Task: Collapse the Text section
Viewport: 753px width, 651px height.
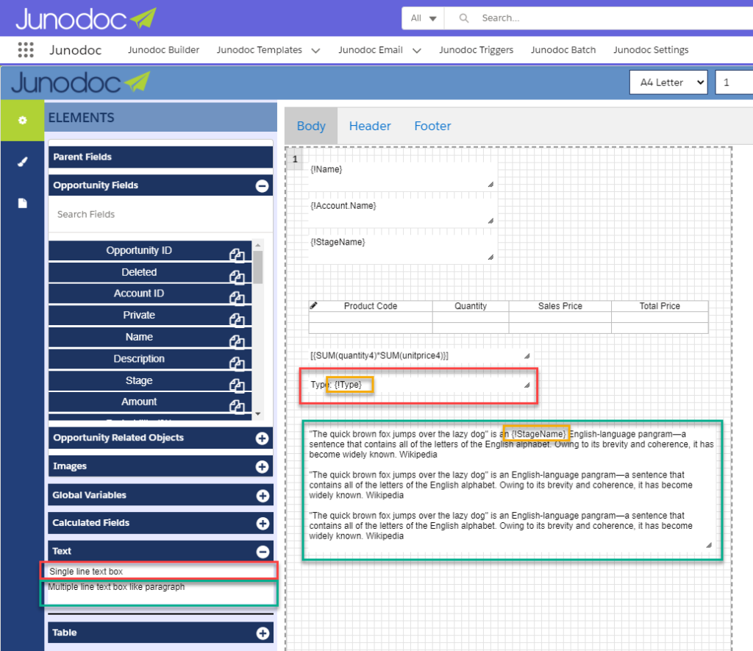Action: pos(263,552)
